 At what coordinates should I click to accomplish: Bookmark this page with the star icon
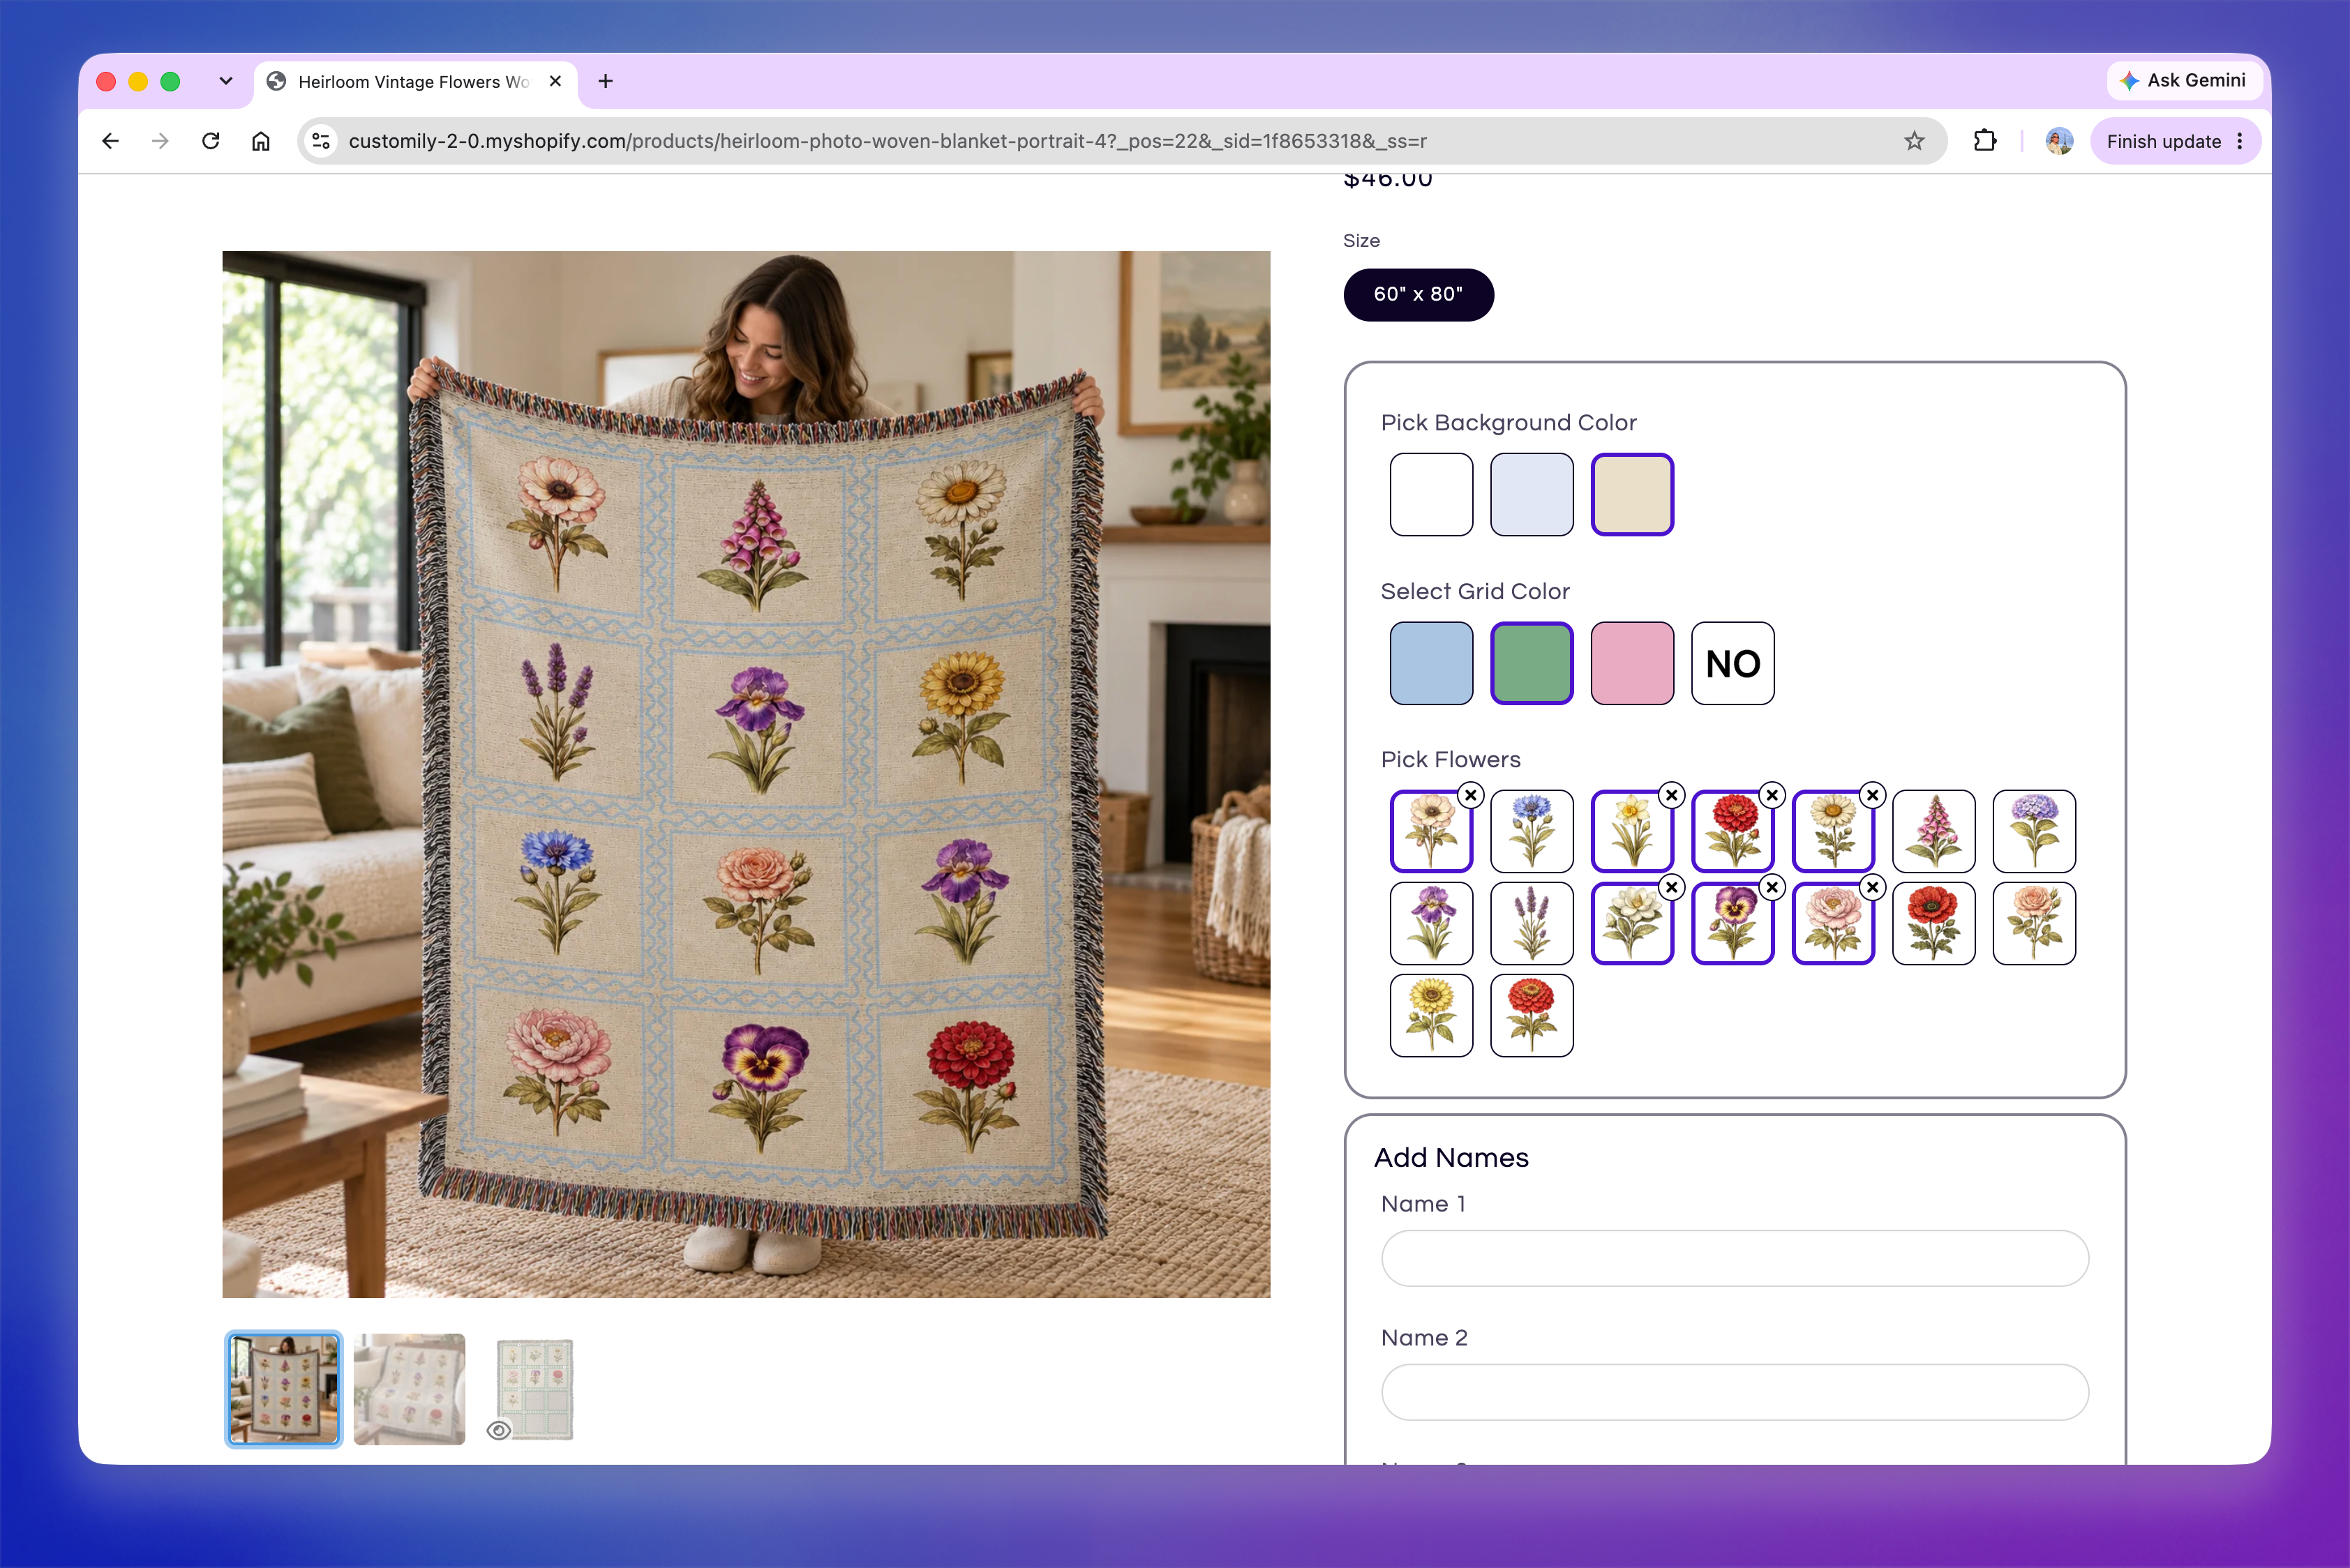coord(1914,141)
